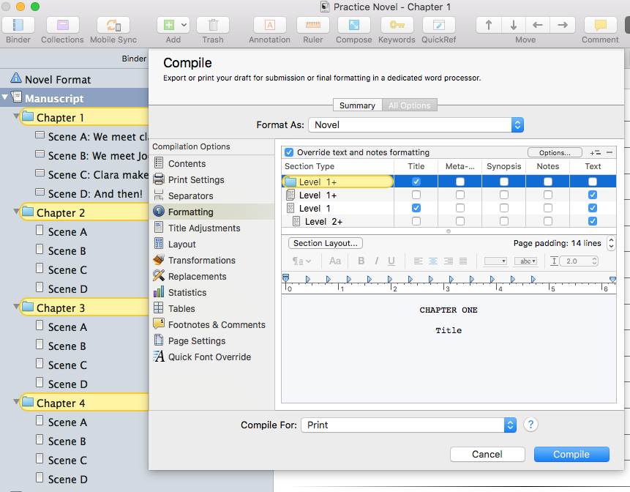Switch to the Summary tab

358,105
